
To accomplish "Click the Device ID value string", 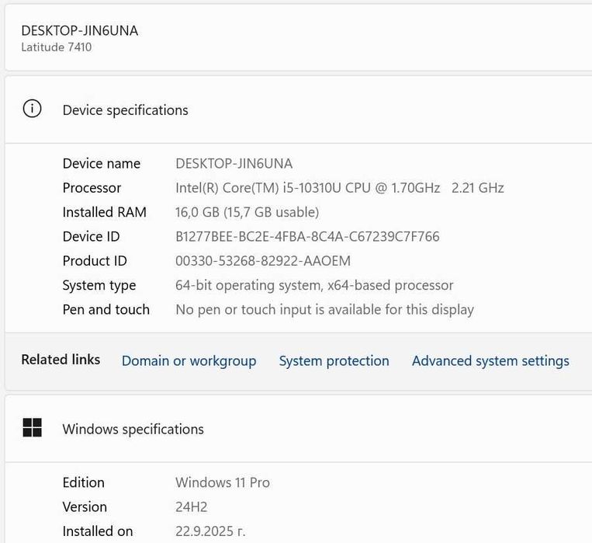I will point(307,236).
